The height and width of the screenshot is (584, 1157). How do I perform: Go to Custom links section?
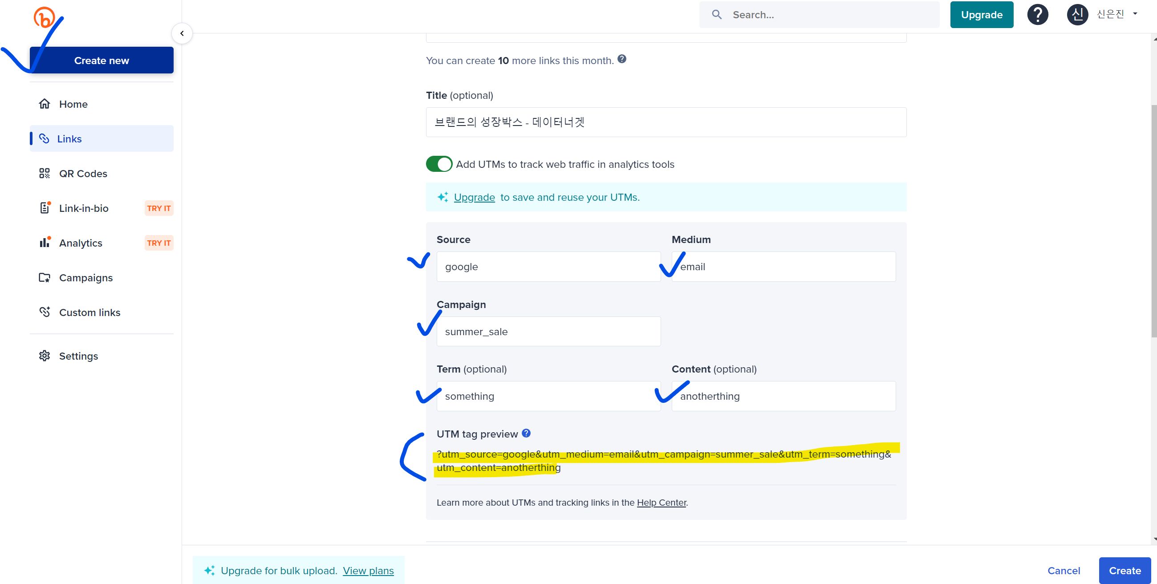(89, 312)
